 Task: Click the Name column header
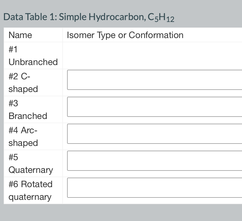tap(20, 35)
